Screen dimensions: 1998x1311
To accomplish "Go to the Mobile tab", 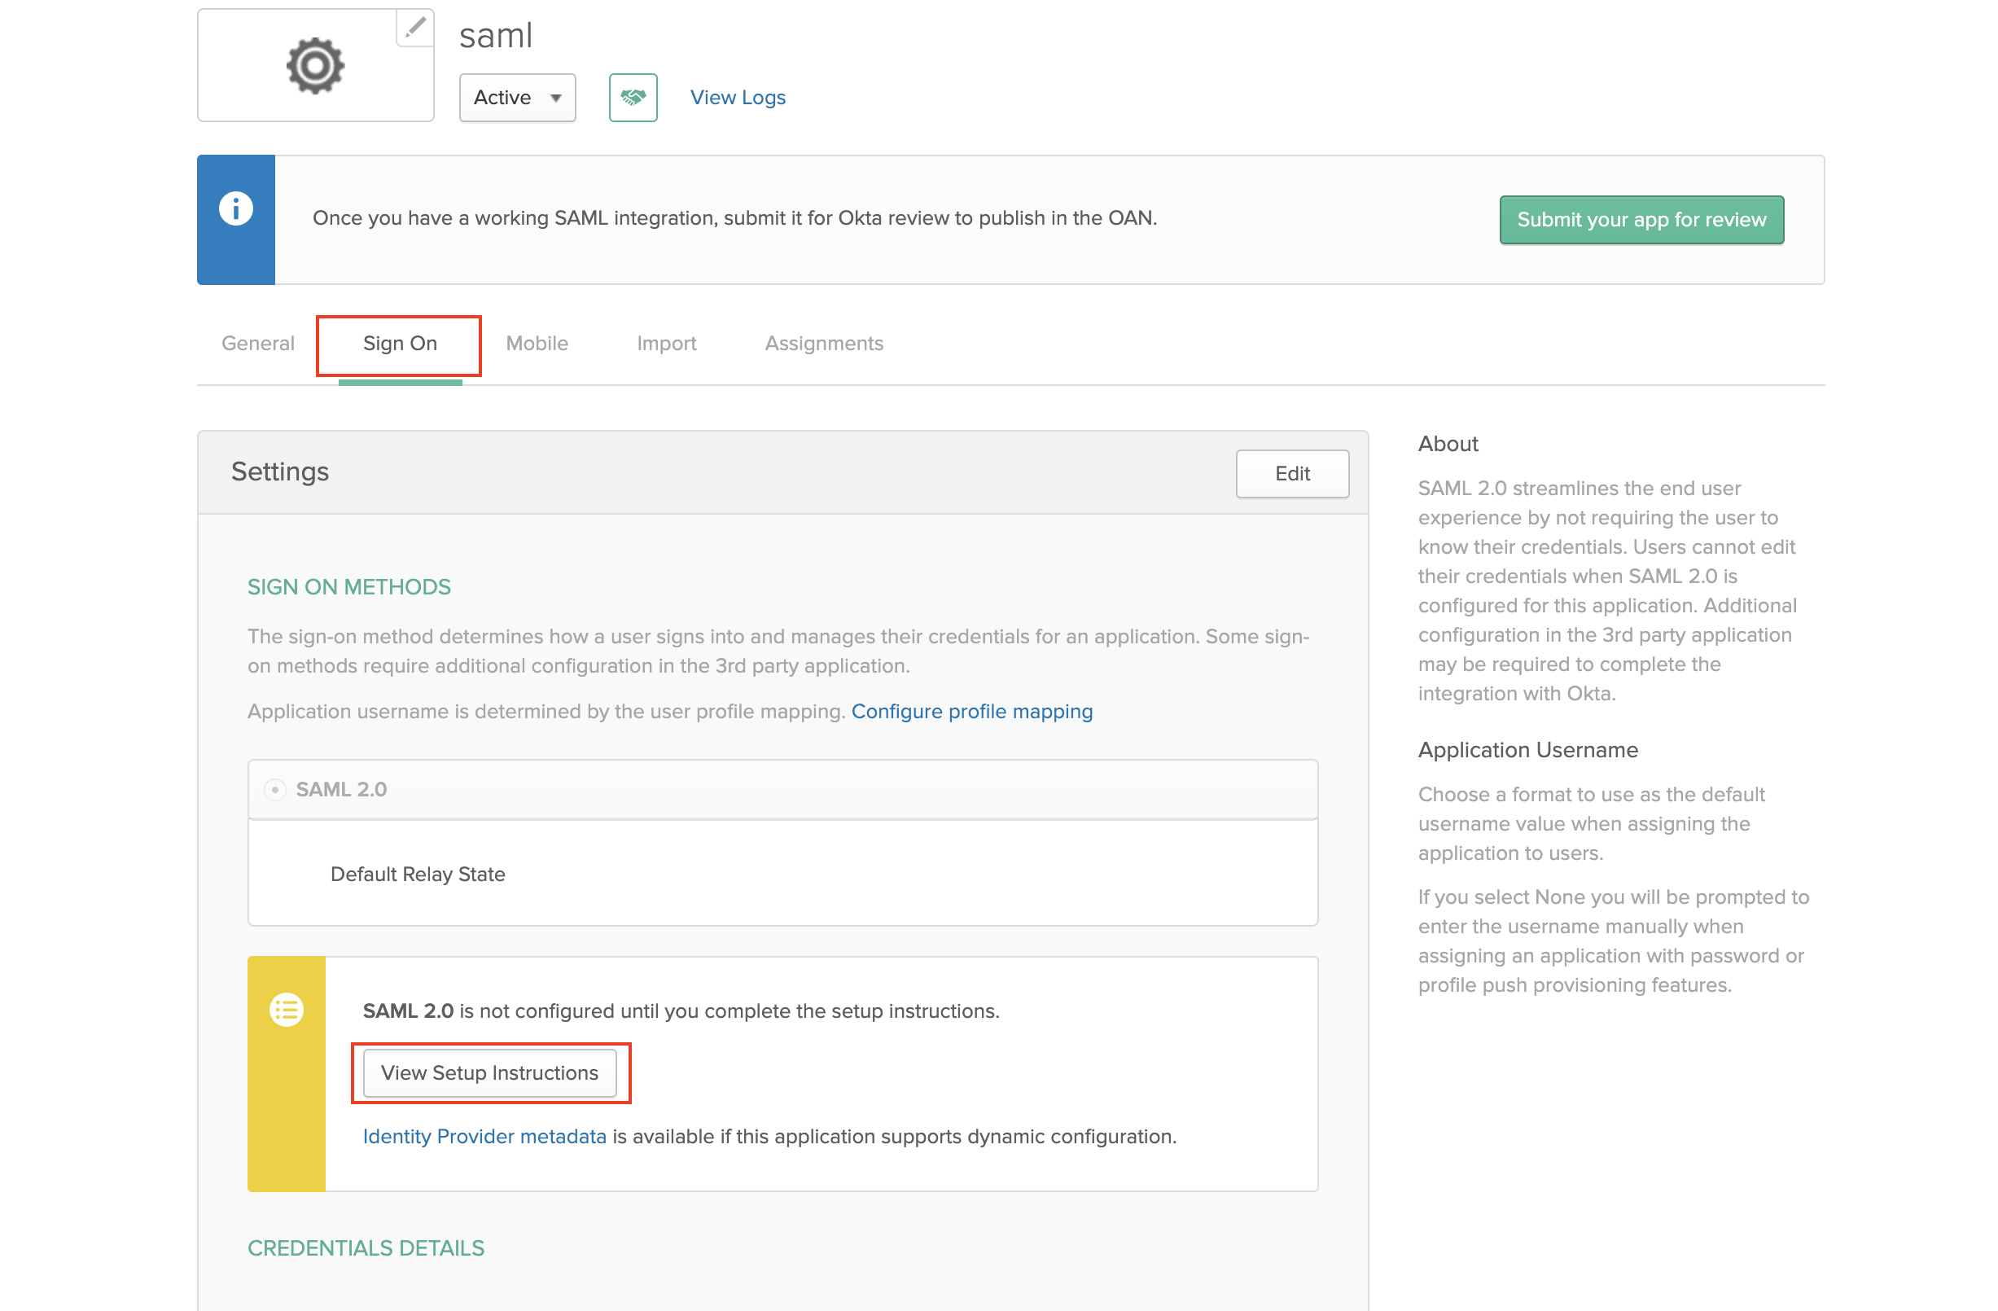I will [537, 343].
